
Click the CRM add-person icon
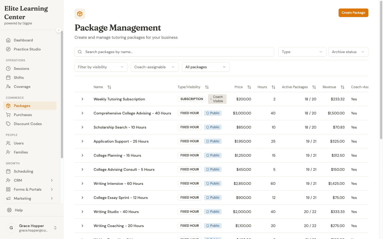pos(8,180)
